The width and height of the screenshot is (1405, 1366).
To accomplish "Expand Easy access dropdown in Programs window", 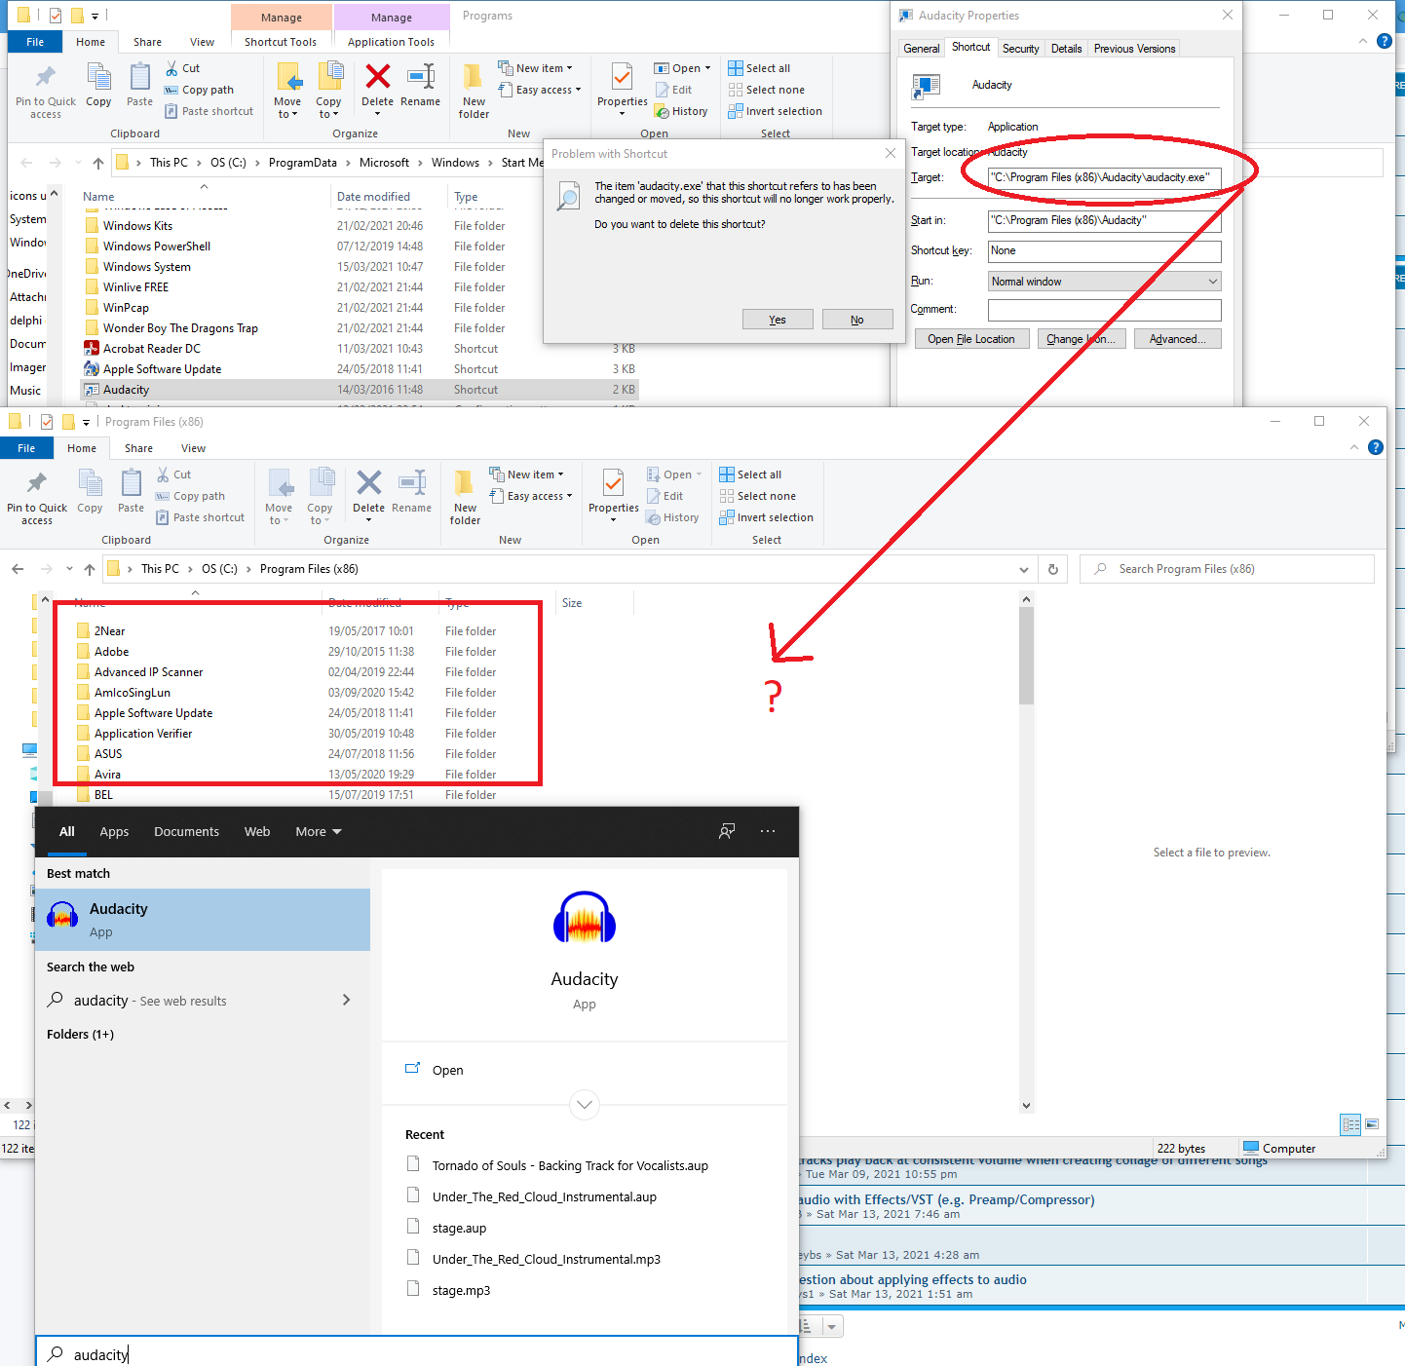I will pos(539,90).
